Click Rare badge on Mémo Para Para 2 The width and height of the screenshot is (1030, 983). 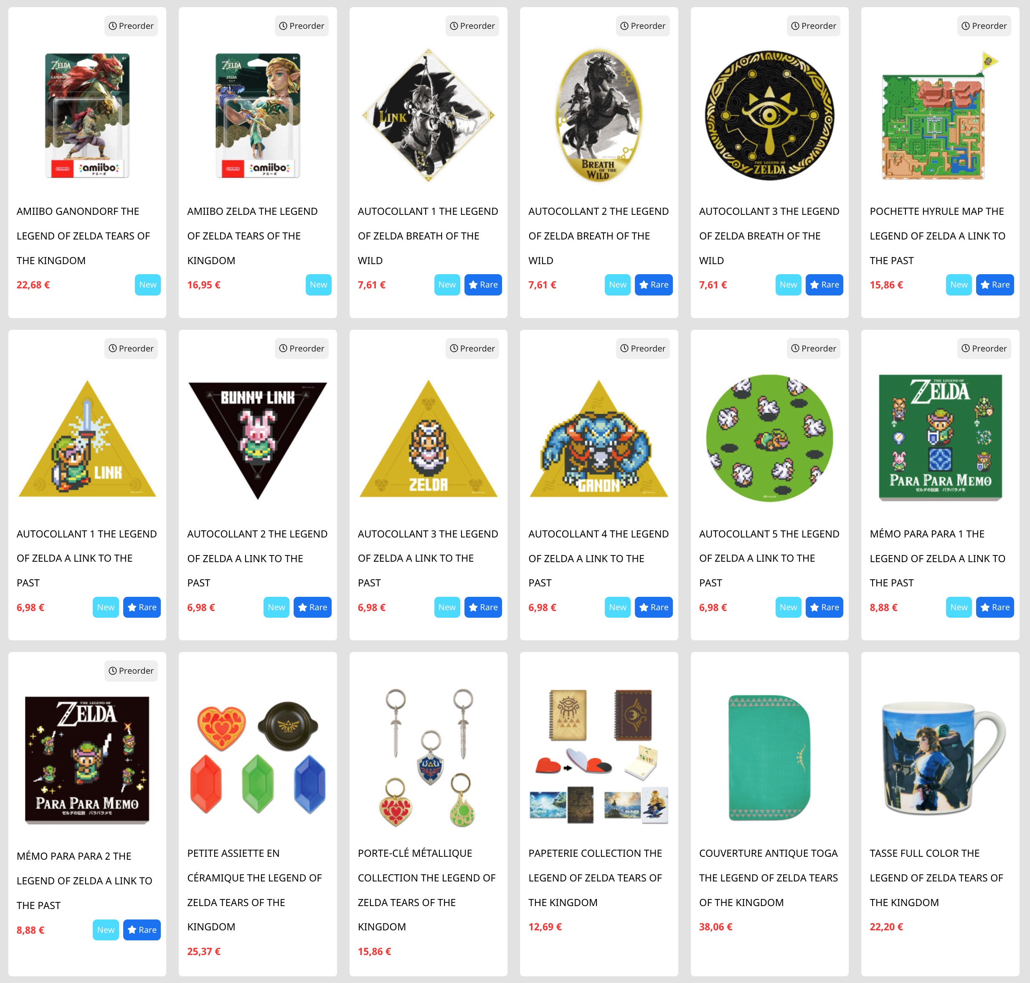[142, 930]
